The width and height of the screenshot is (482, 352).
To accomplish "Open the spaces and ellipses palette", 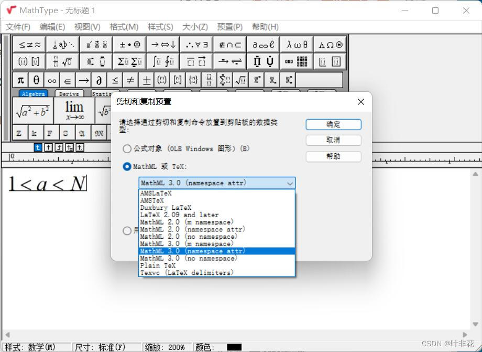I will [63, 45].
